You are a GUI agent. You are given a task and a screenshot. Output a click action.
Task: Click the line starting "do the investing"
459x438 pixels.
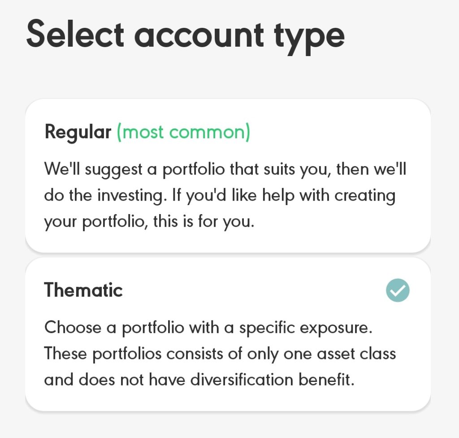click(220, 196)
